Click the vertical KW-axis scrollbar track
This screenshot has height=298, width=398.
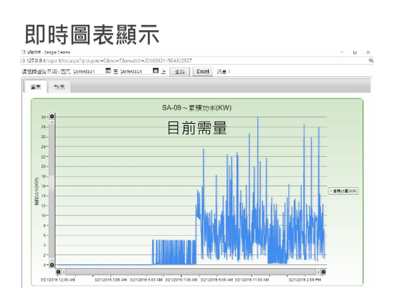52,190
